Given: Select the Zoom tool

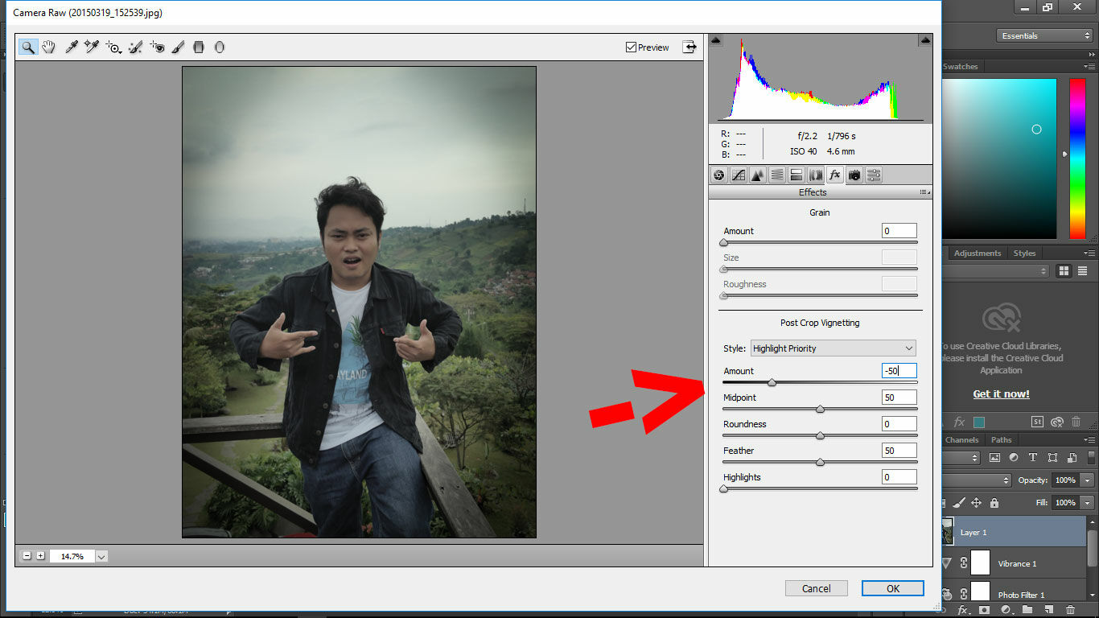Looking at the screenshot, I should click(28, 47).
